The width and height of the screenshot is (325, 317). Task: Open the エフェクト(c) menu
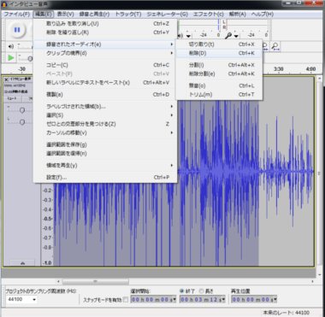209,14
